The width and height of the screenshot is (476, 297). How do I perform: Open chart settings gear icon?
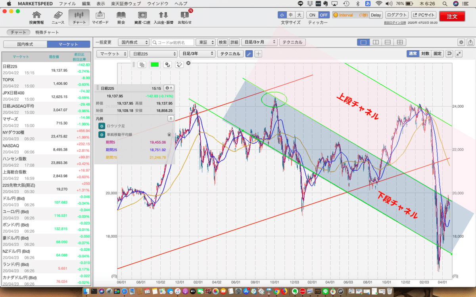pos(461,42)
